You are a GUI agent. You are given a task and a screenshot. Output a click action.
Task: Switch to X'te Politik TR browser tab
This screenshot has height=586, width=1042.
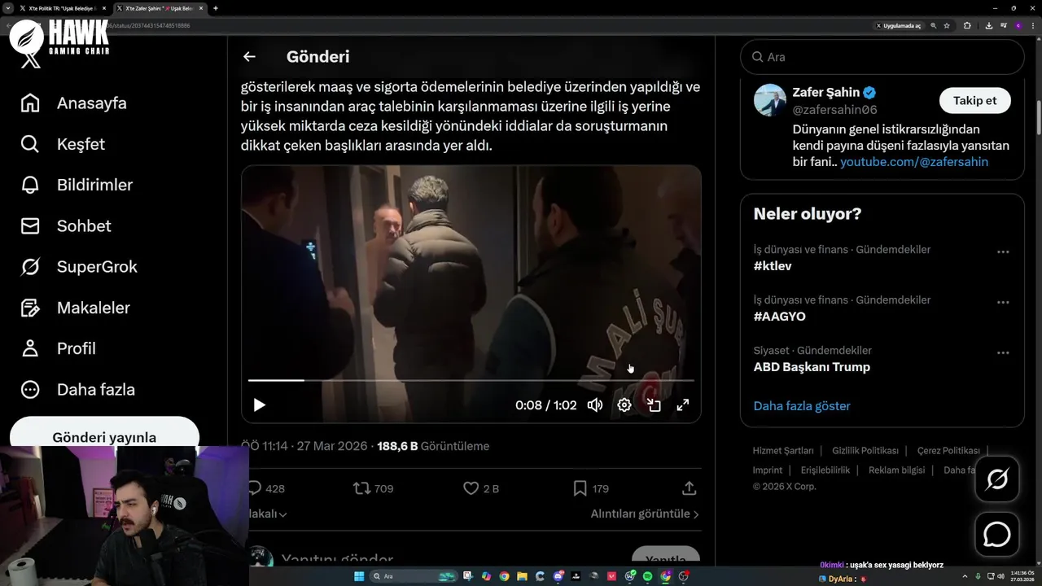pos(62,8)
